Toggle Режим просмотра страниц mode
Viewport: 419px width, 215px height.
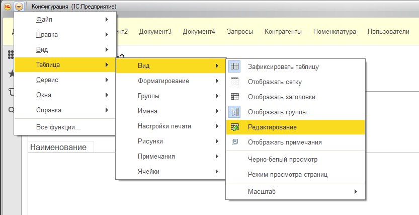287,175
